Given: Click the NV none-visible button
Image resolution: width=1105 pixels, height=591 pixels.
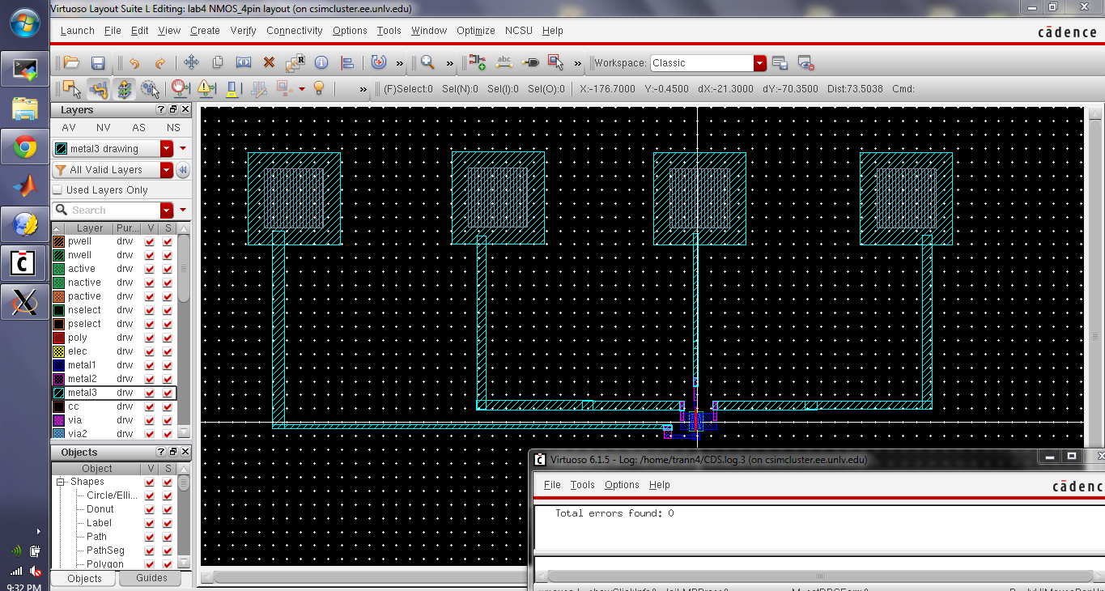Looking at the screenshot, I should tap(104, 128).
